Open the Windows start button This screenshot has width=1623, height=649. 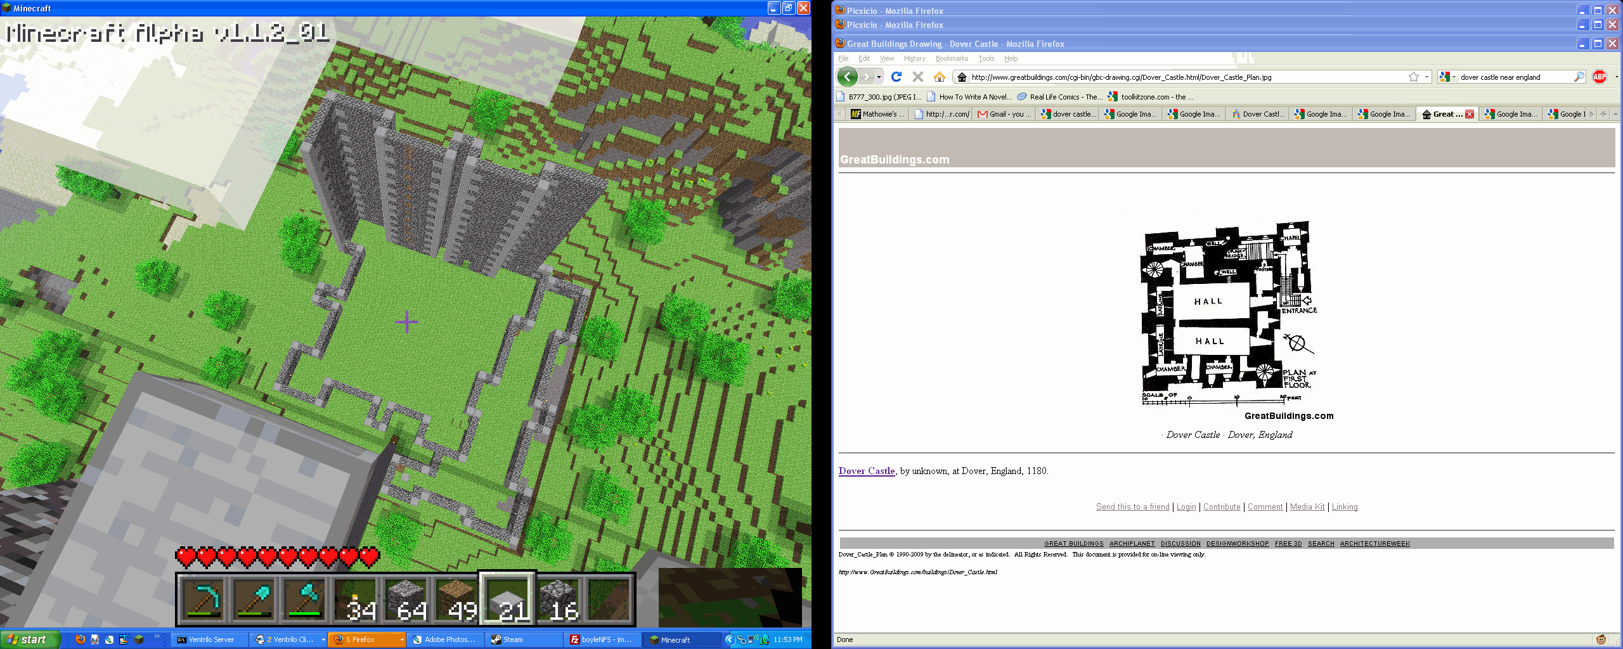30,639
